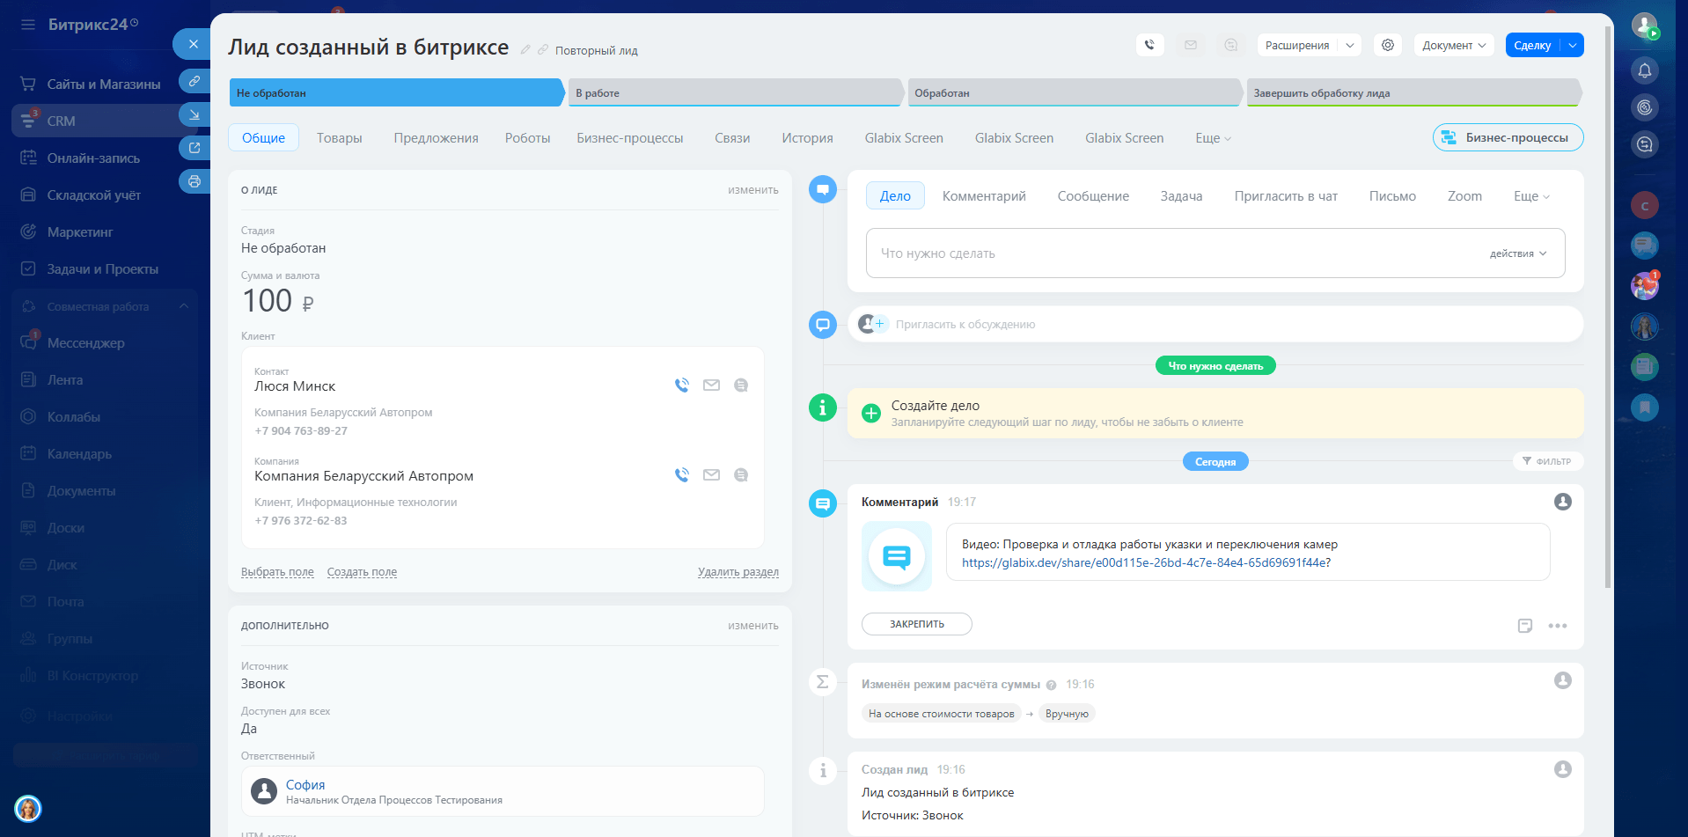Open the glabix.dev share link in the comment
Viewport: 1688px width, 837px height.
(1145, 563)
